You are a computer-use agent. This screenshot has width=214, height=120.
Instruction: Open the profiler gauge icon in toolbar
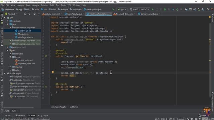point(173,9)
